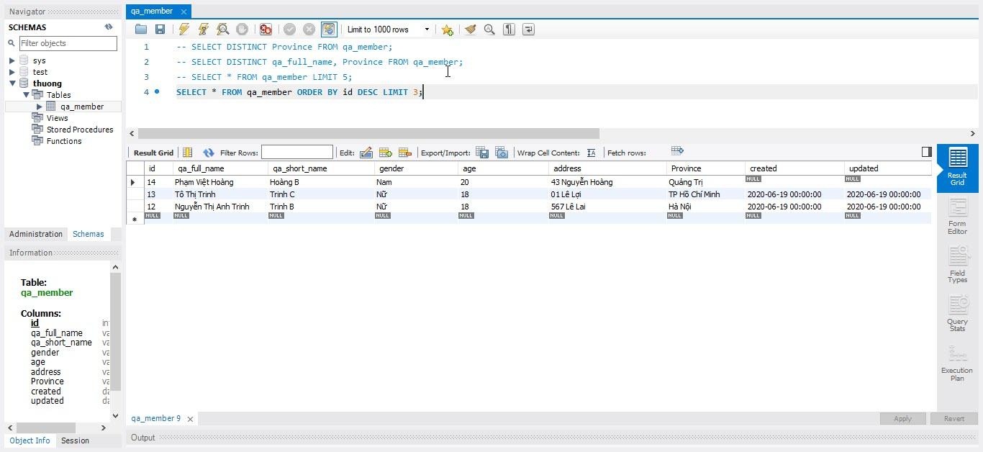983x452 pixels.
Task: Execute the SQL script with lightning icon
Action: click(184, 30)
